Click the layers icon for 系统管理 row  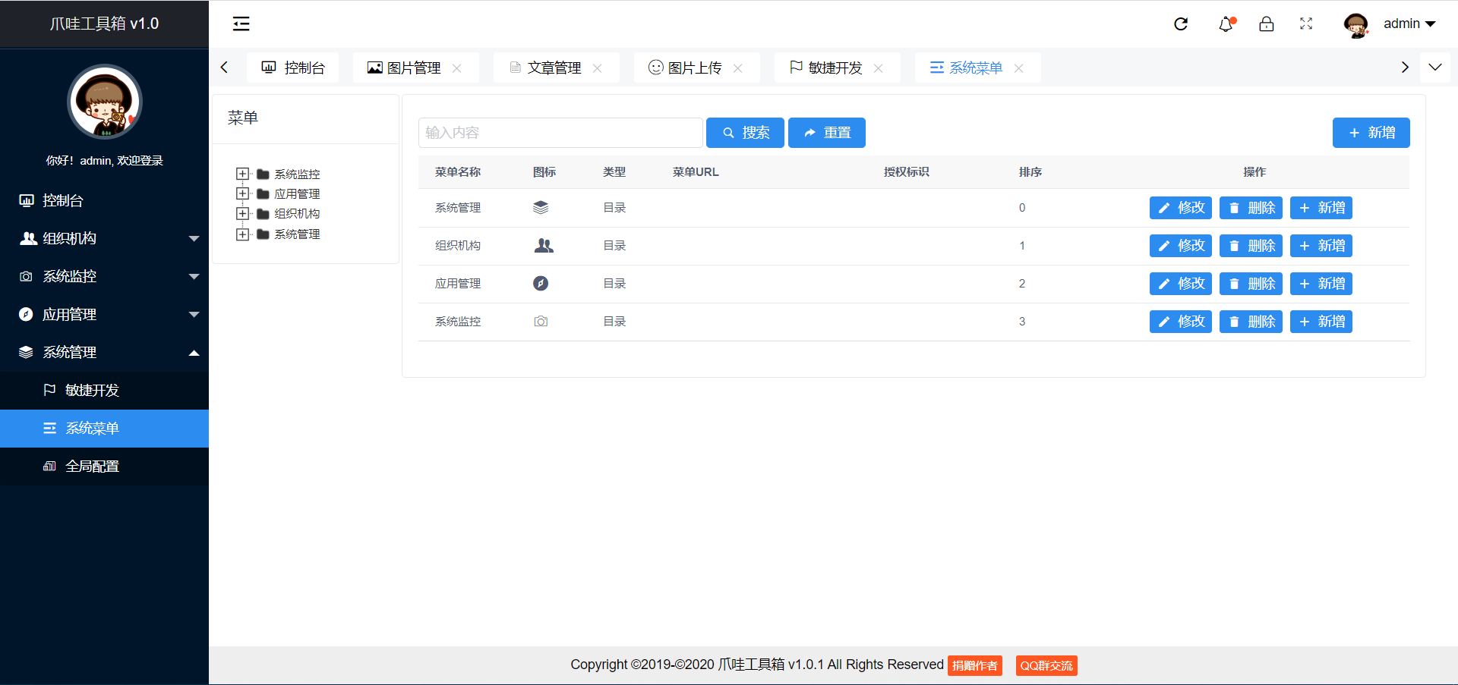pos(542,207)
